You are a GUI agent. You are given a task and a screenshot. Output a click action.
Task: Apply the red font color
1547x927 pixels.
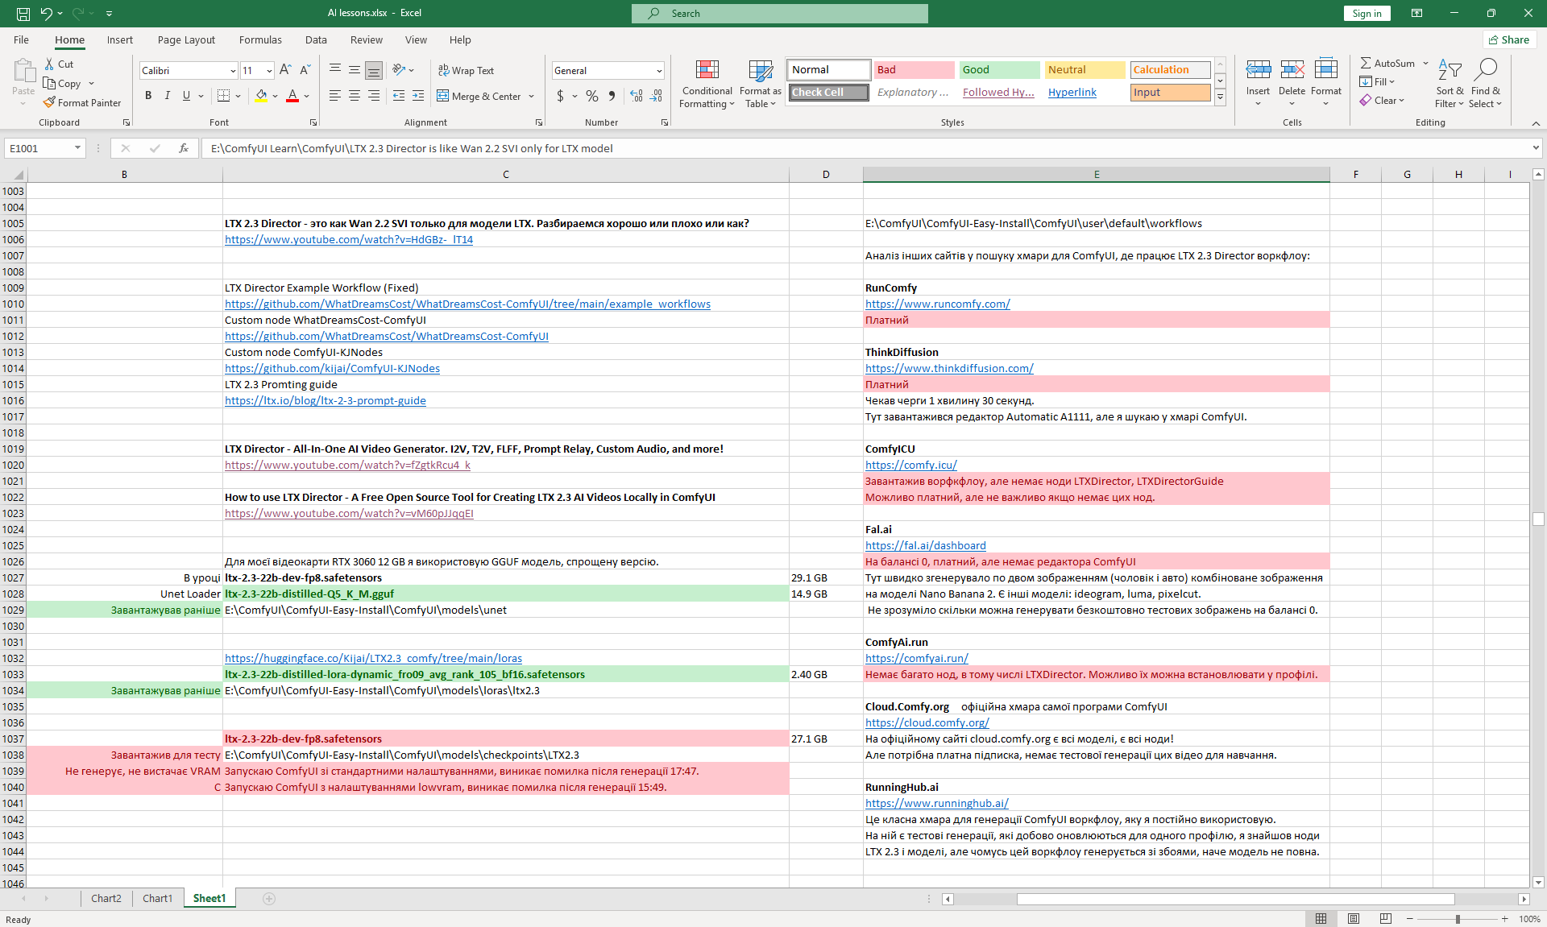(292, 96)
